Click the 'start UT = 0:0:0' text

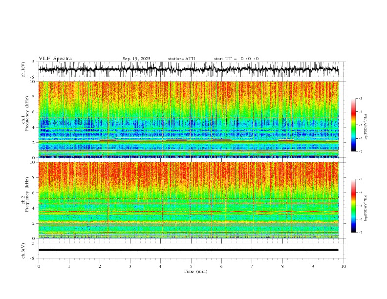coord(236,59)
